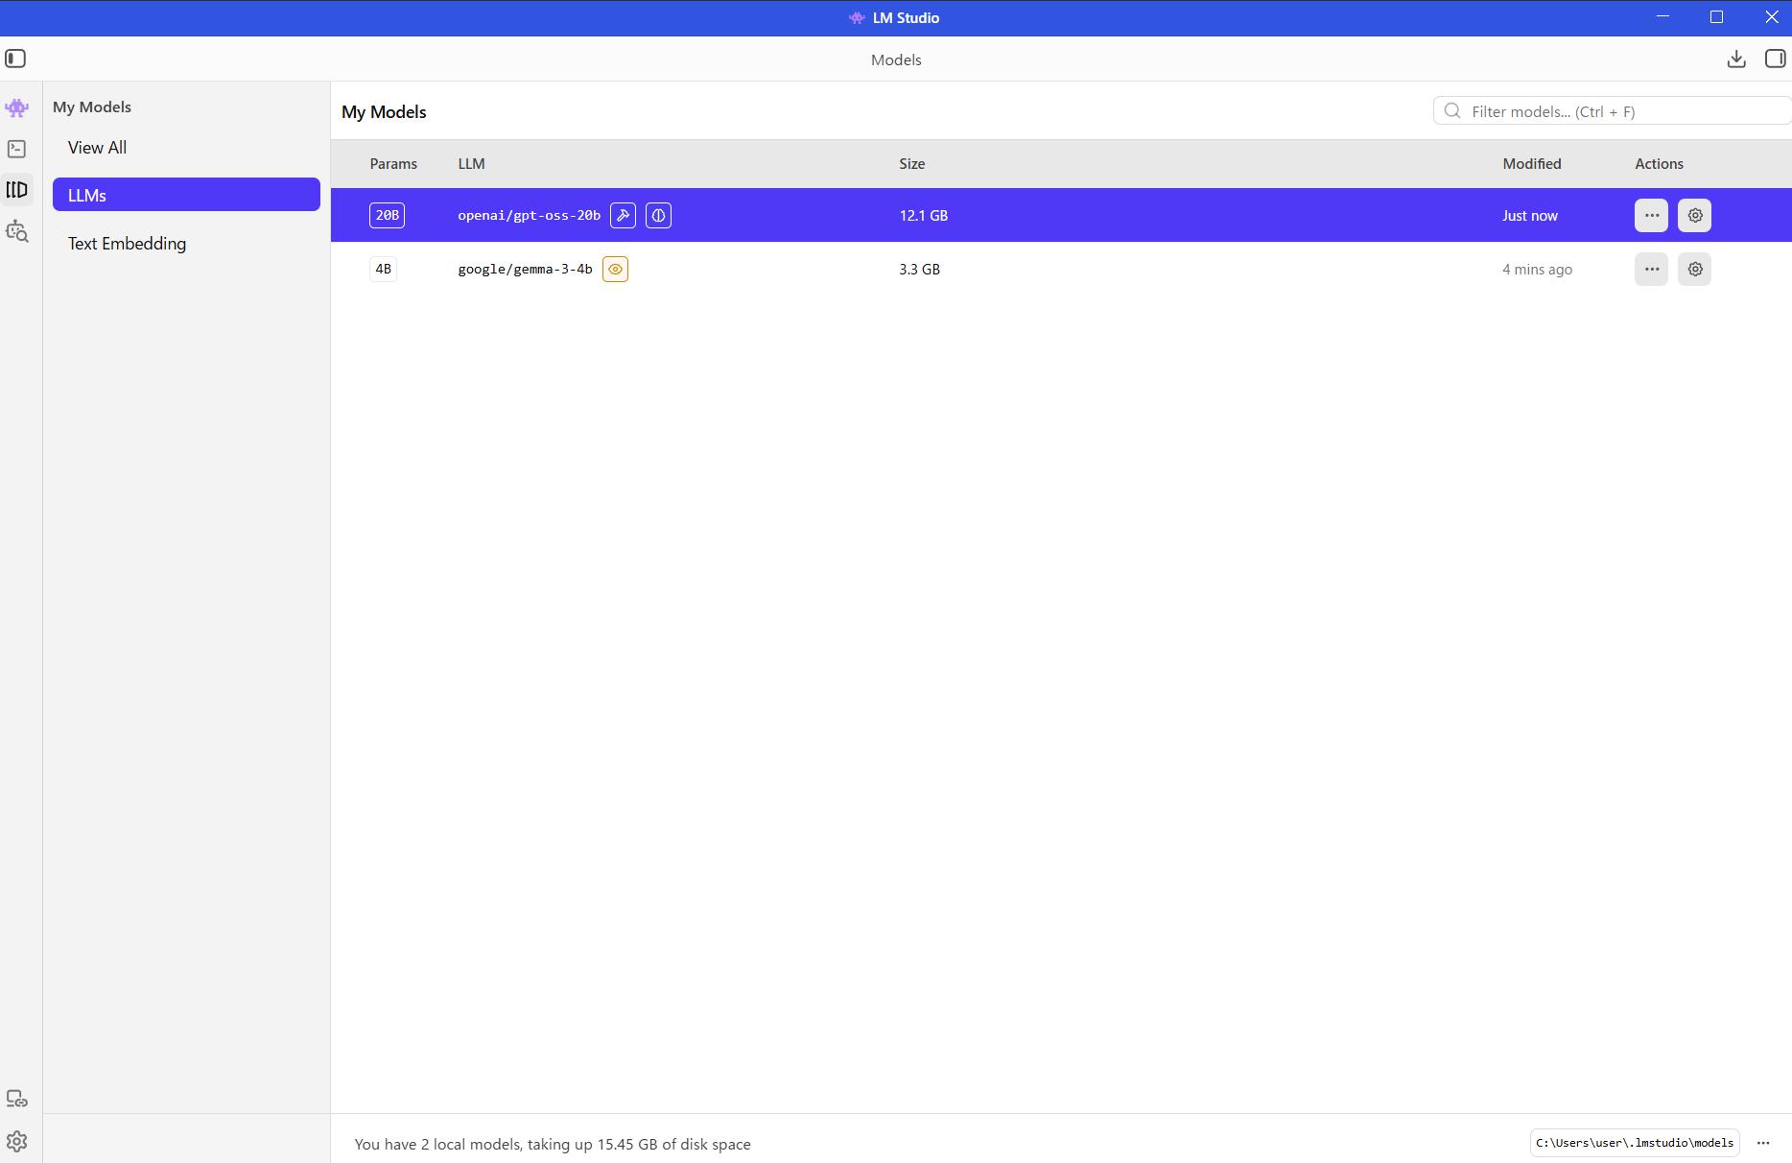Open the LM Link icon in bottom sidebar
The image size is (1792, 1163).
[x=16, y=1099]
